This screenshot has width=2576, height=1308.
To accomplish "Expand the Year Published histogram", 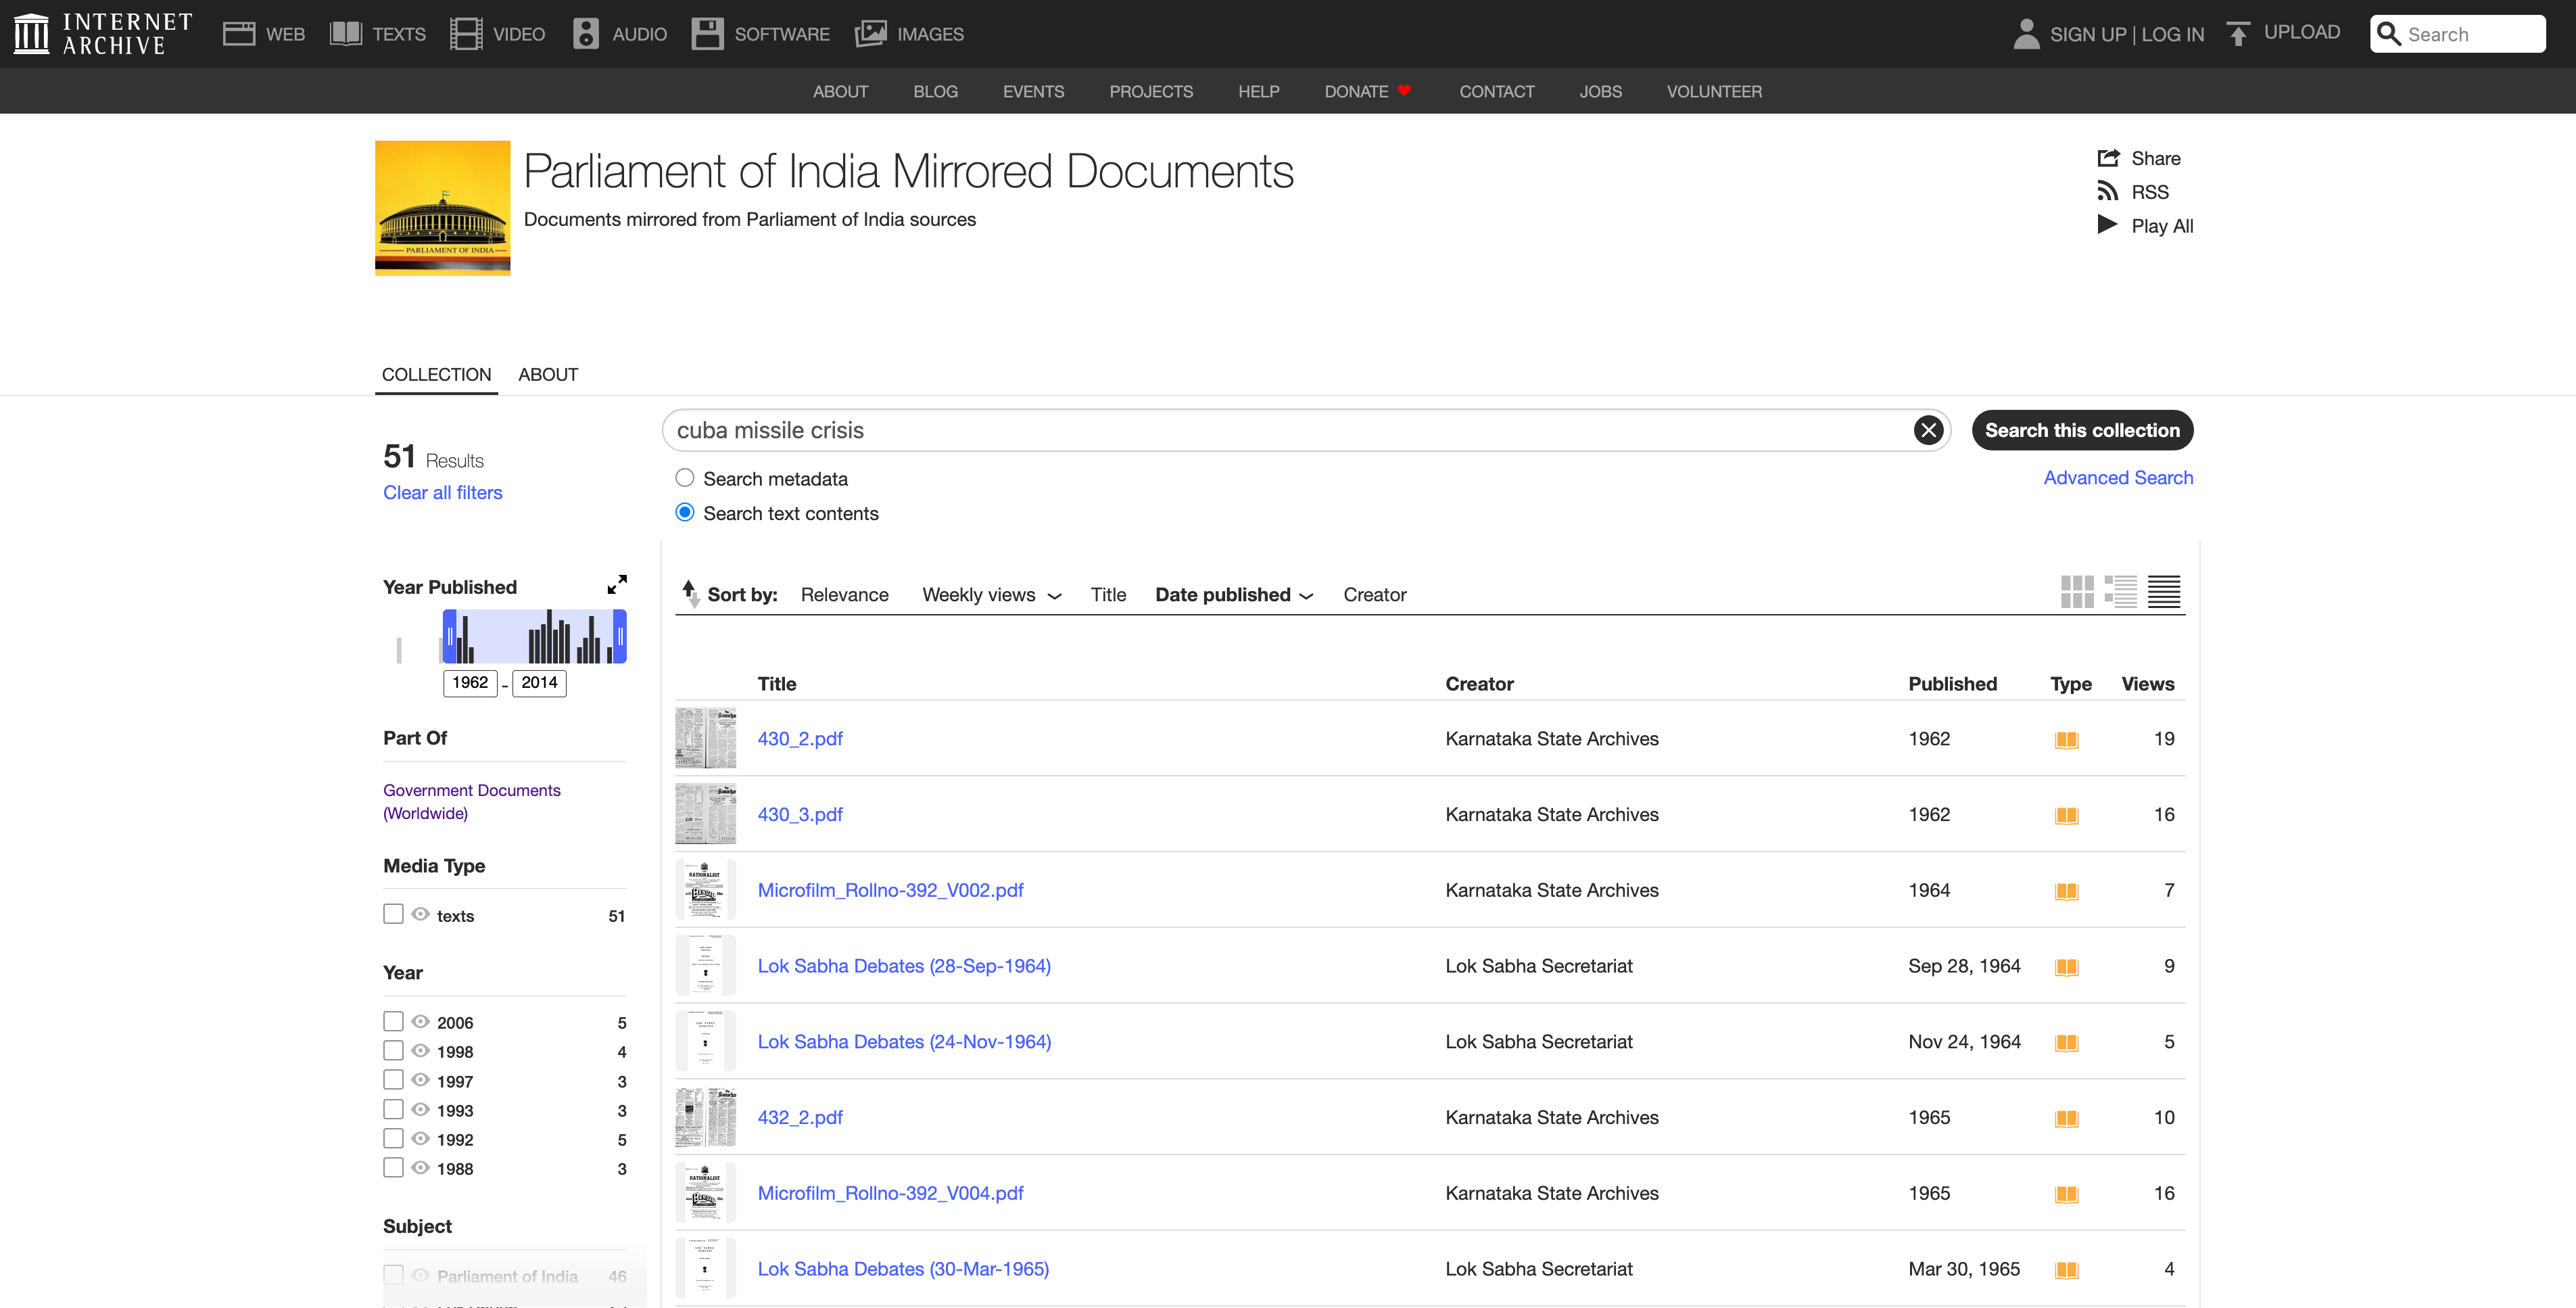I will click(617, 585).
